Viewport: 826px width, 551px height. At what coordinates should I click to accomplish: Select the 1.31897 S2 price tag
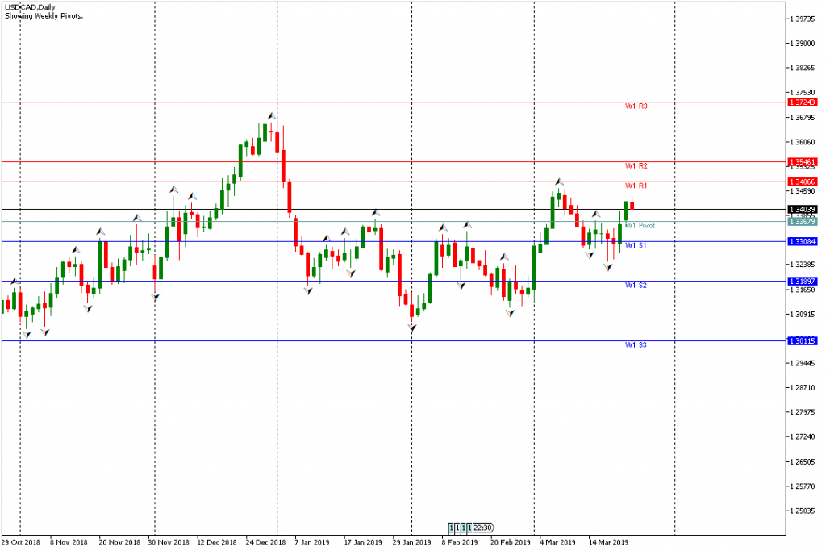[803, 281]
